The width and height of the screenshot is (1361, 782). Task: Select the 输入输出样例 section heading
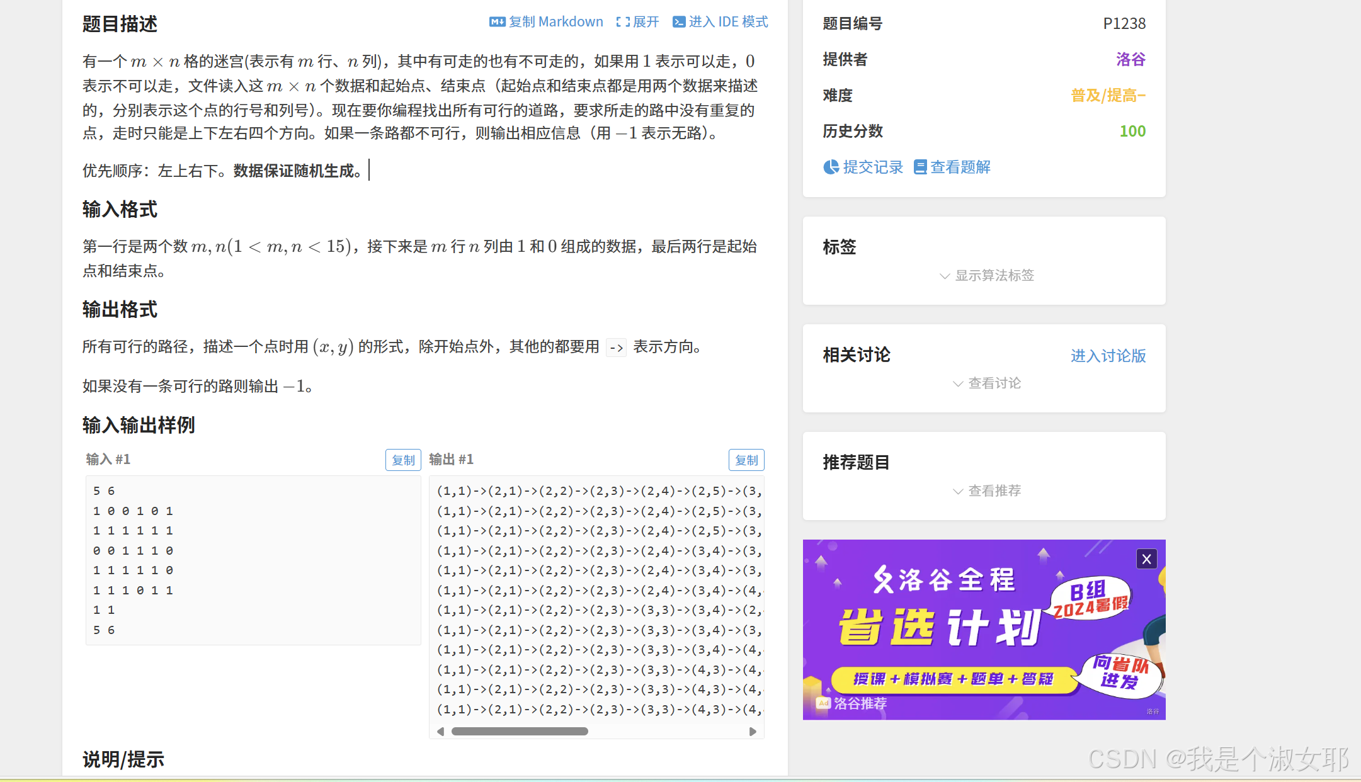tap(138, 426)
